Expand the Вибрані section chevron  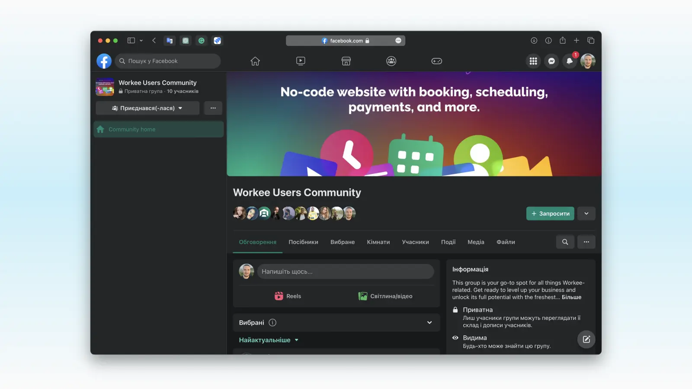429,322
